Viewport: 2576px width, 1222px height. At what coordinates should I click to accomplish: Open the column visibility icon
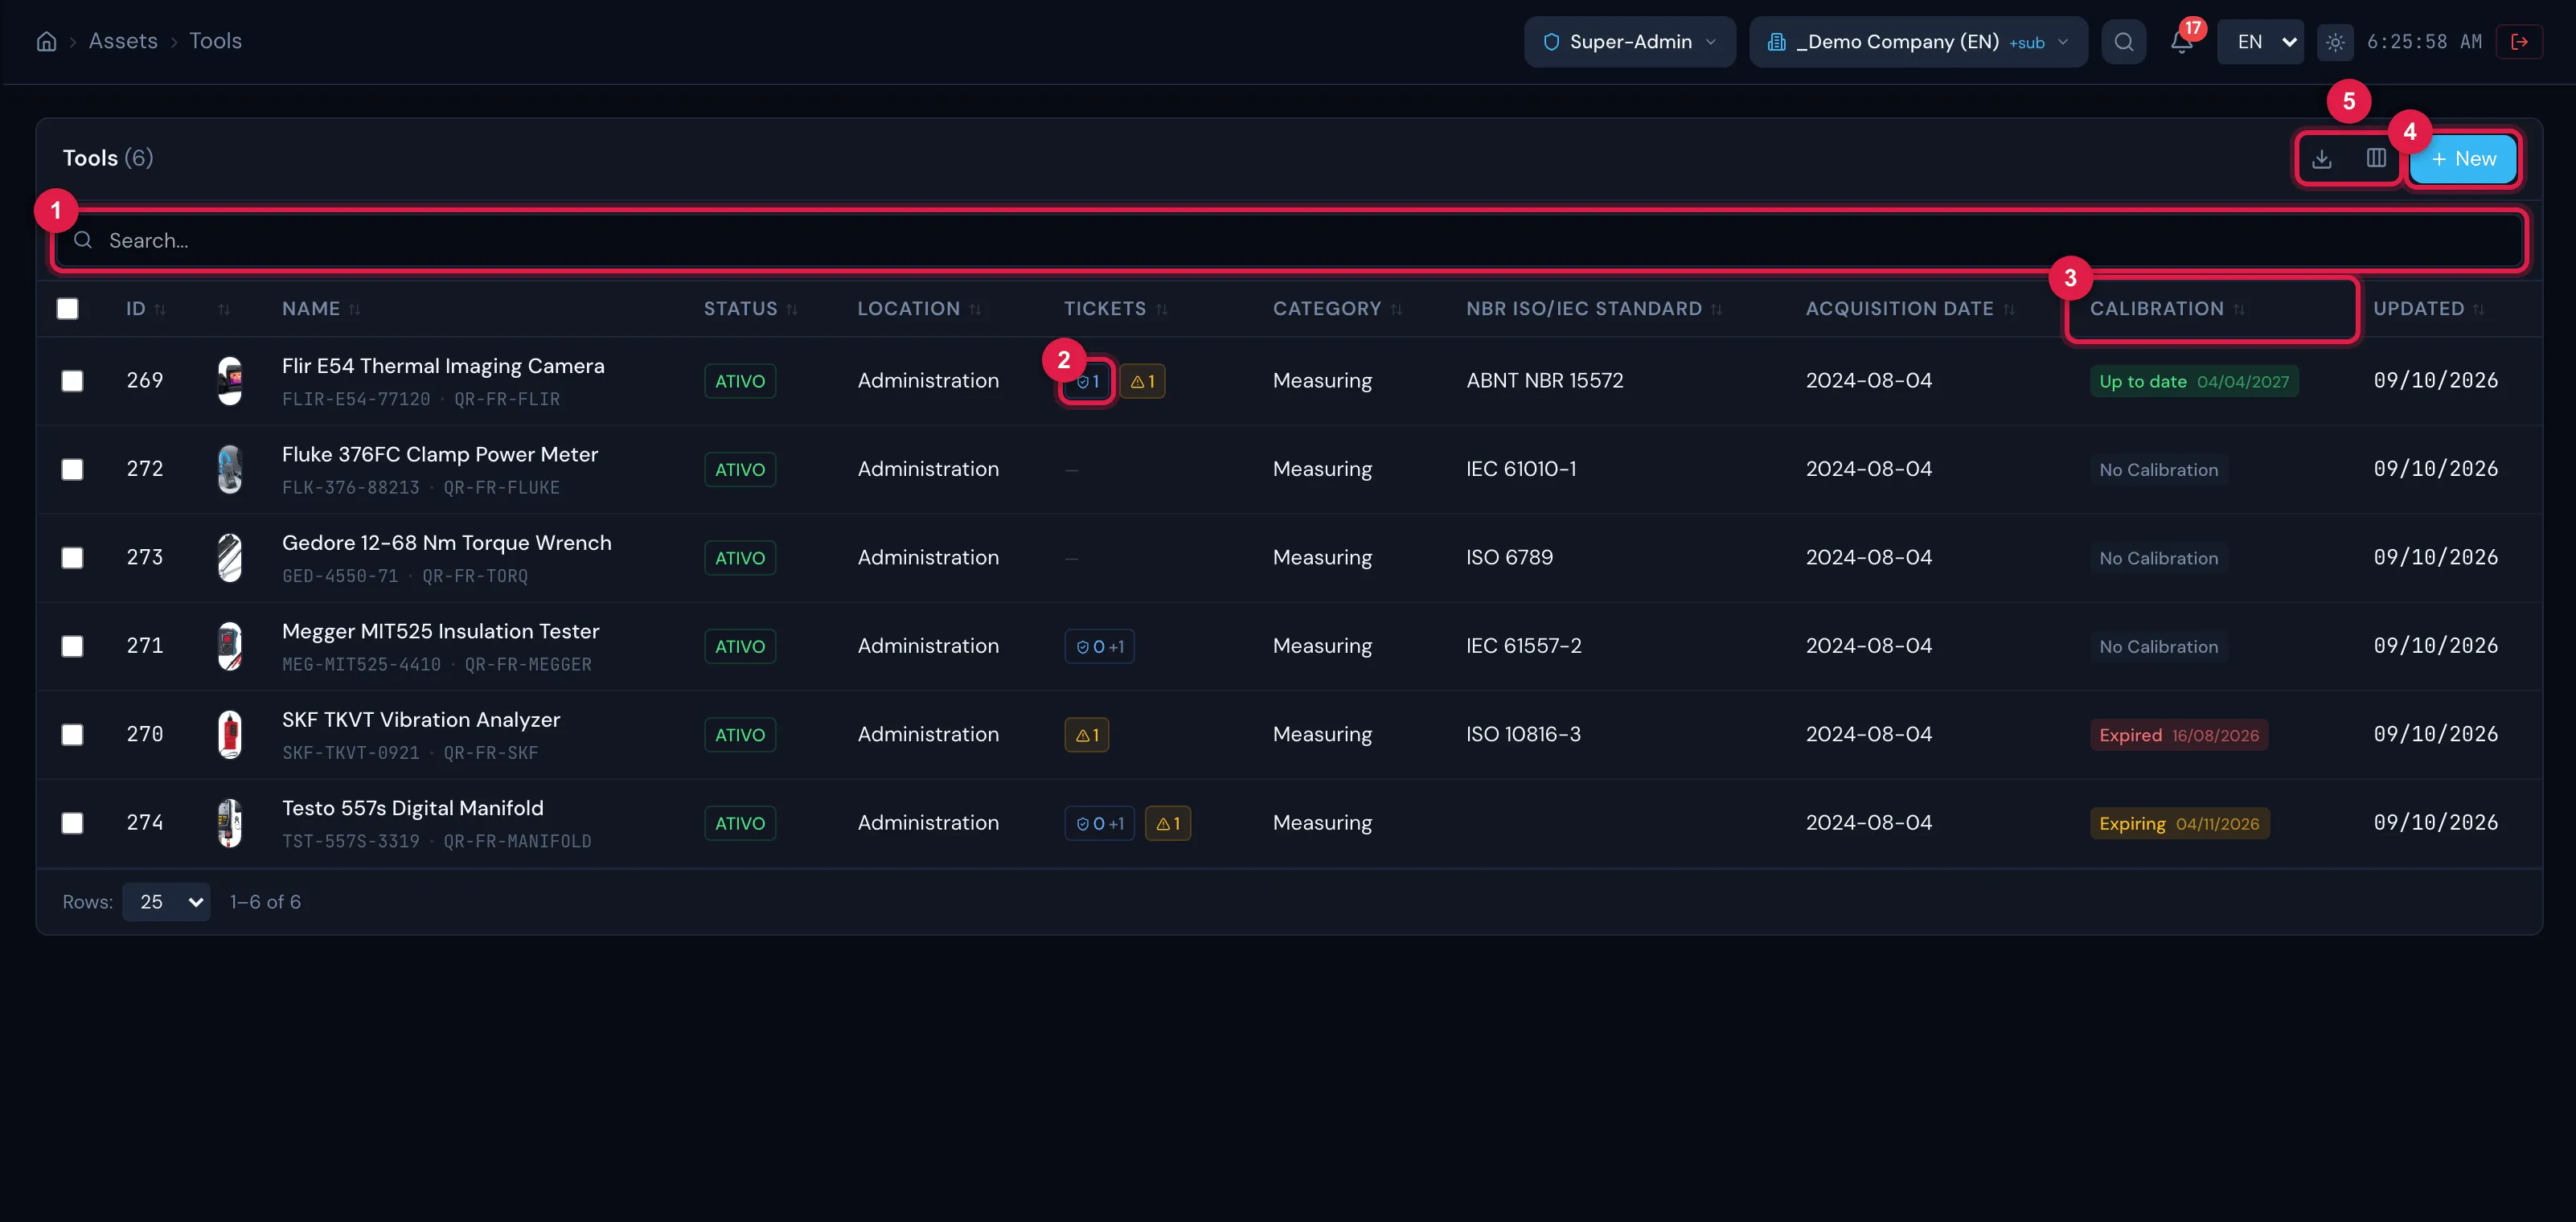point(2376,158)
